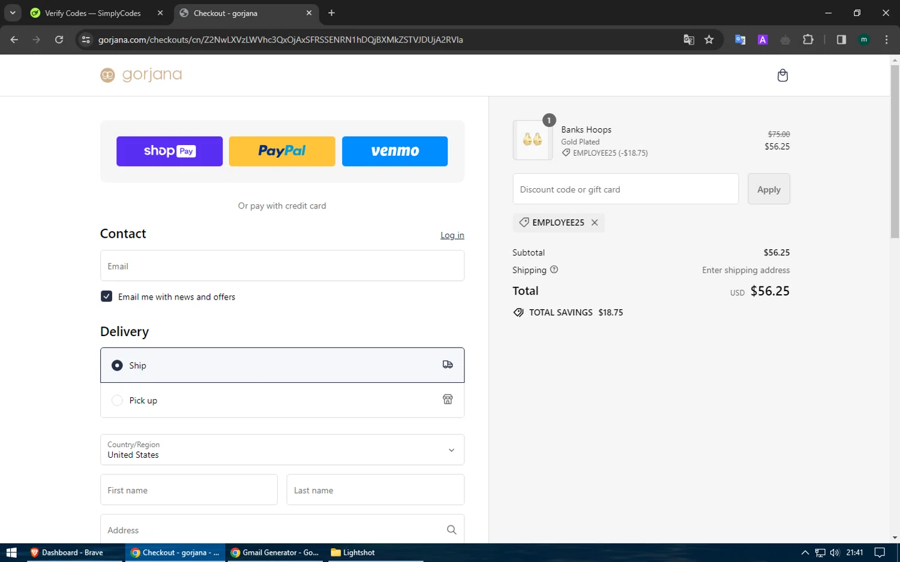
Task: Click the purple A extension icon
Action: click(763, 40)
